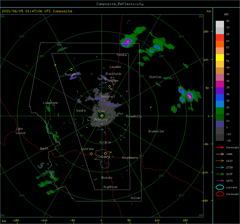Click the Composite_Reflectivity title text

tap(120, 4)
